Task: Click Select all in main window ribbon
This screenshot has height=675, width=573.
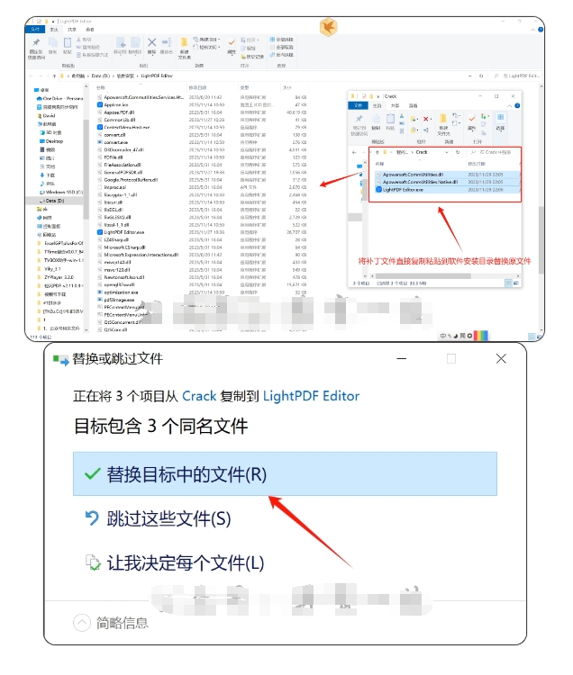Action: (281, 40)
